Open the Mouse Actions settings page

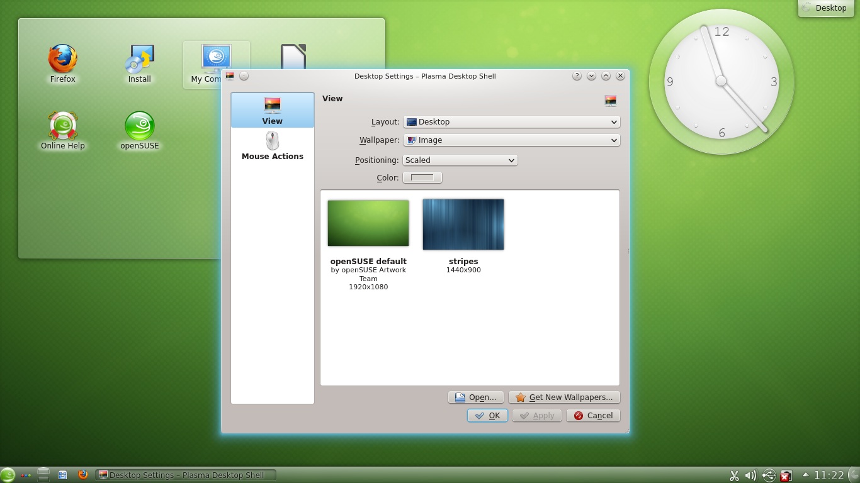point(273,146)
